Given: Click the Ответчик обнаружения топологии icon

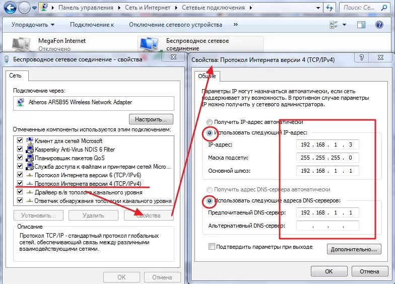Looking at the screenshot, I should click(30, 200).
